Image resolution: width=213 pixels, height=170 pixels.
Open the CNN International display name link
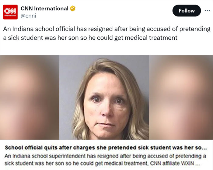pyautogui.click(x=44, y=9)
